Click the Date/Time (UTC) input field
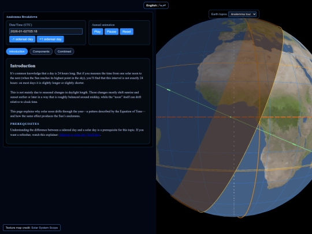Image resolution: width=312 pixels, height=234 pixels. click(x=46, y=31)
